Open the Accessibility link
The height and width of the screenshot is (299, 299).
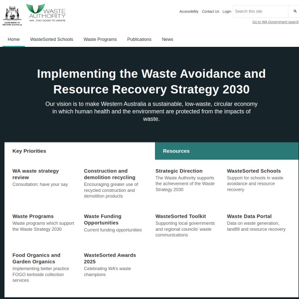(x=189, y=11)
